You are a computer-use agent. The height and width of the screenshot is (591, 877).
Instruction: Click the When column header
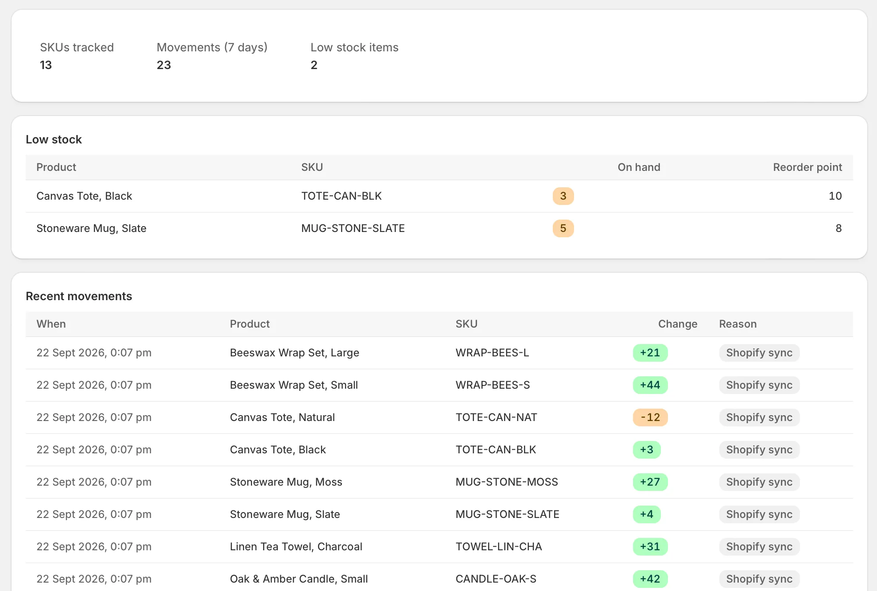point(51,324)
